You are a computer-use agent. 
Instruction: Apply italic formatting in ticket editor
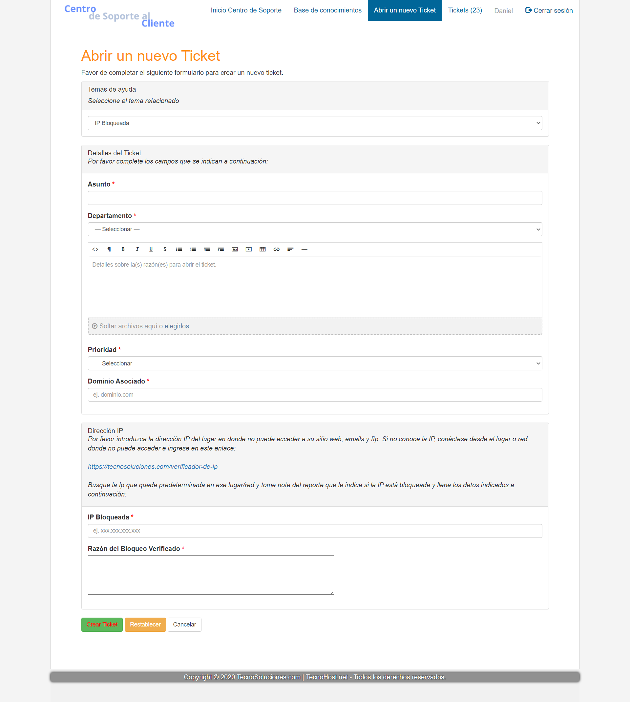pyautogui.click(x=137, y=249)
